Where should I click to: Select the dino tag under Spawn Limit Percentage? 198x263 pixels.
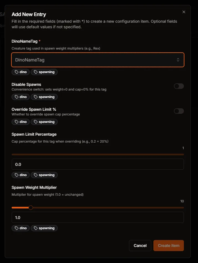tap(20, 175)
